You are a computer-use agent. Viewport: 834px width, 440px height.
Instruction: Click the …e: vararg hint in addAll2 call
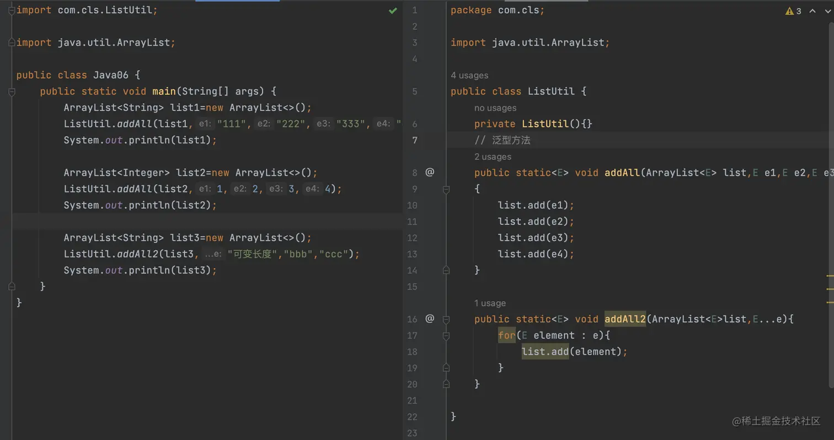click(x=213, y=254)
